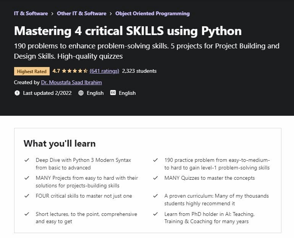This screenshot has height=238, width=294.
Task: Click checkmark beside 190 practice problem
Action: click(155, 160)
